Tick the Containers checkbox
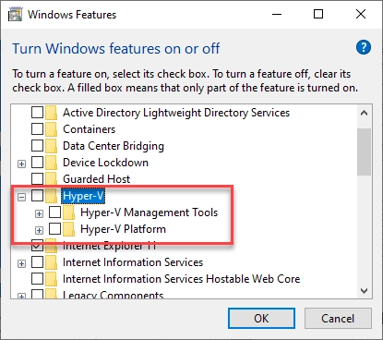The height and width of the screenshot is (340, 383). pyautogui.click(x=37, y=129)
